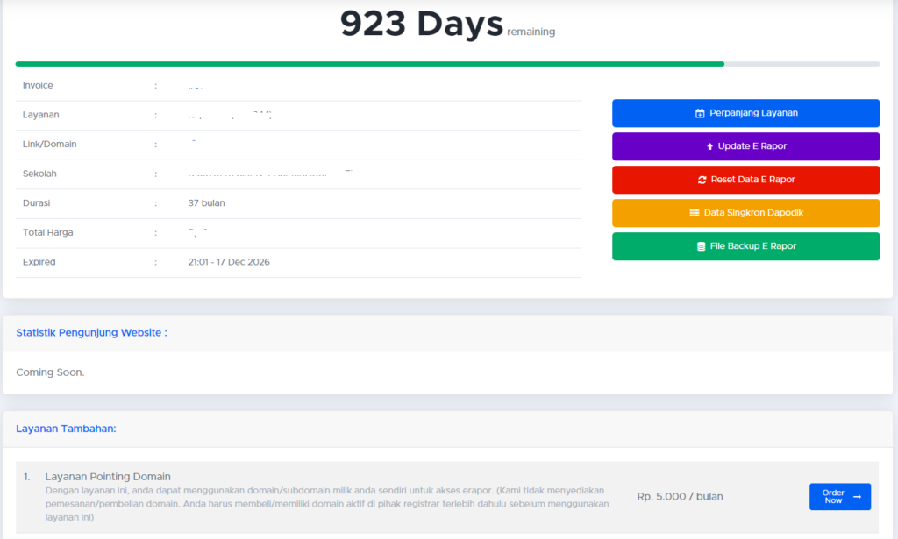Click the "Expired" row label
Screen dimensions: 898x539
point(39,262)
